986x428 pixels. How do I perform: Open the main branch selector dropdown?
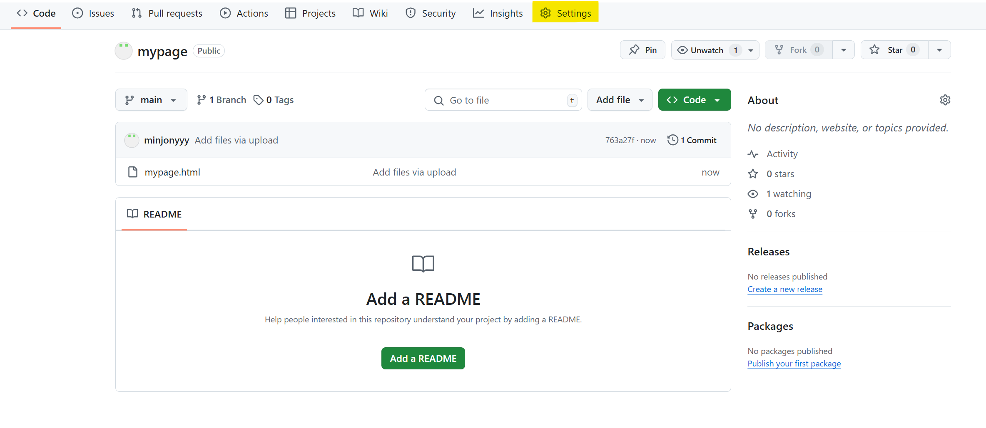151,100
